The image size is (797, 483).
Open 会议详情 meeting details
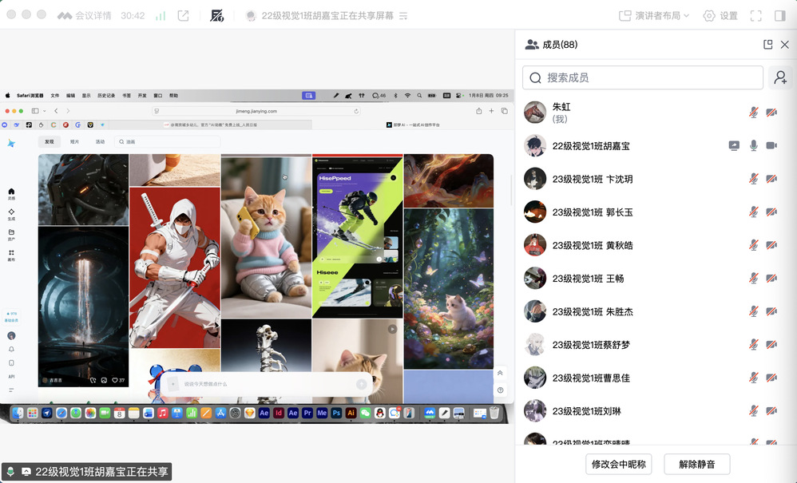coord(85,16)
